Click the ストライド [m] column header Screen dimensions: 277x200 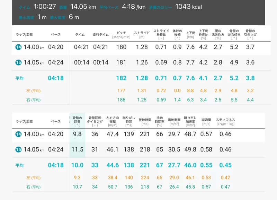click(142, 34)
